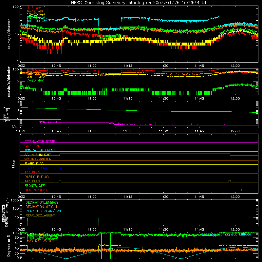262x262 pixels.
Task: Click the first A47_FLAG pulse near 10:45
Action: 60,181
